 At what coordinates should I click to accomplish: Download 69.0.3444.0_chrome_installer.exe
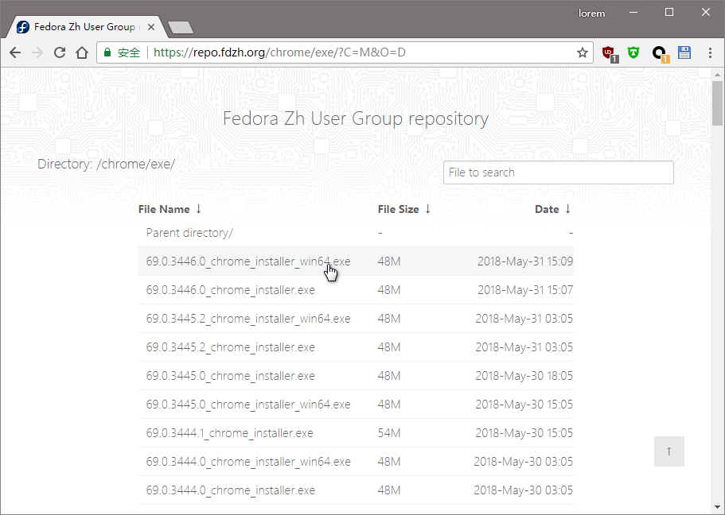(x=230, y=490)
